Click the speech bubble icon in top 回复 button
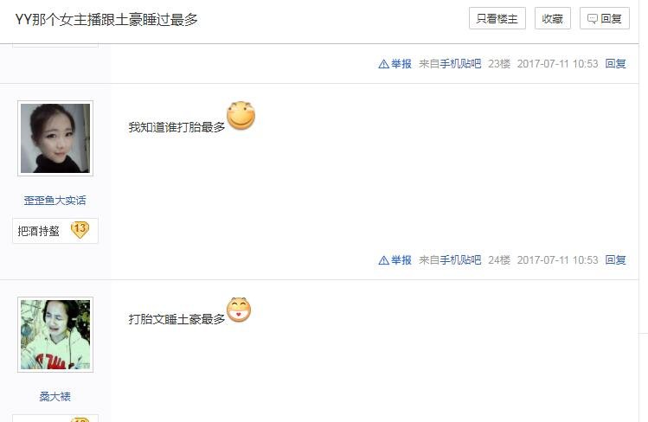648x422 pixels. click(x=593, y=19)
